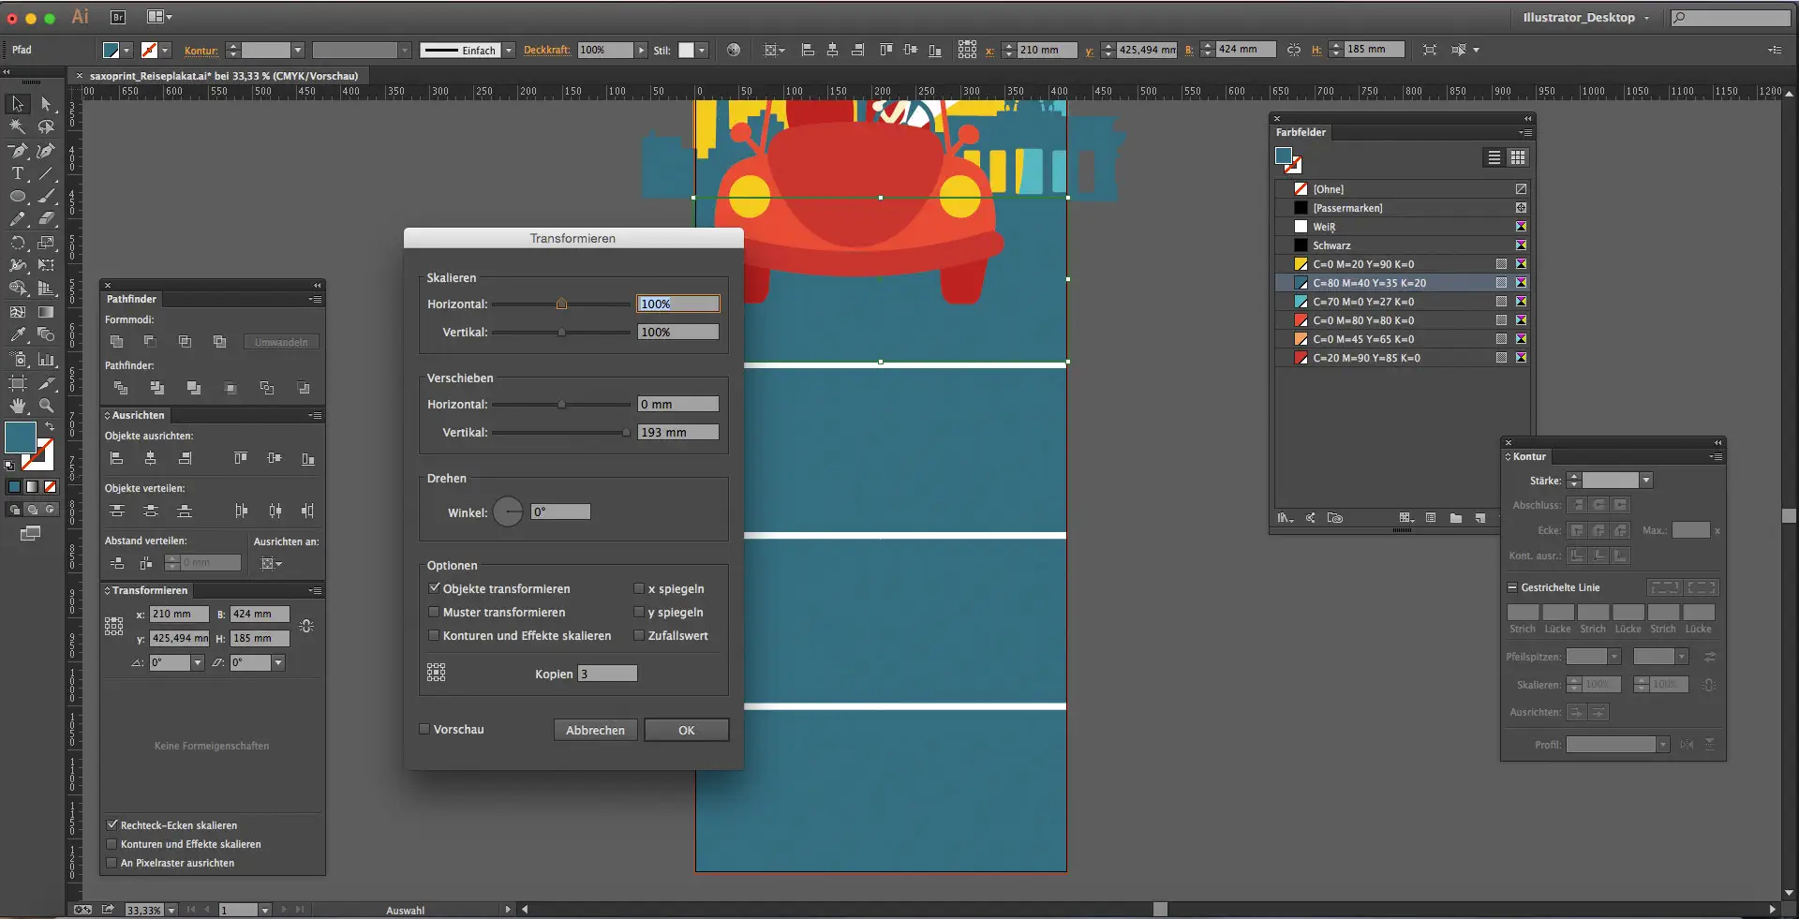Click the list view icon in Farbfelder
This screenshot has width=1799, height=919.
(1494, 157)
